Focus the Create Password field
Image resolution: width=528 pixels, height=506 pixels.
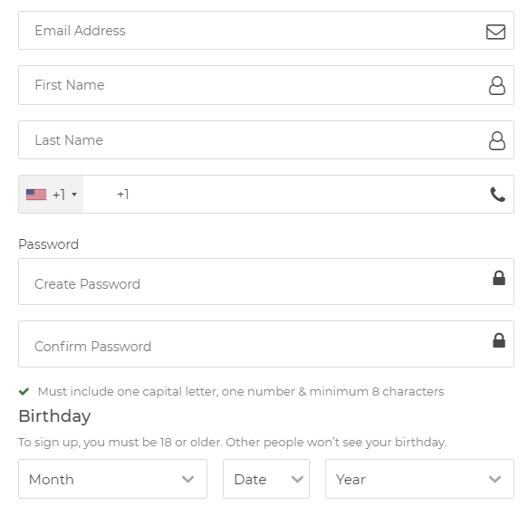click(266, 282)
